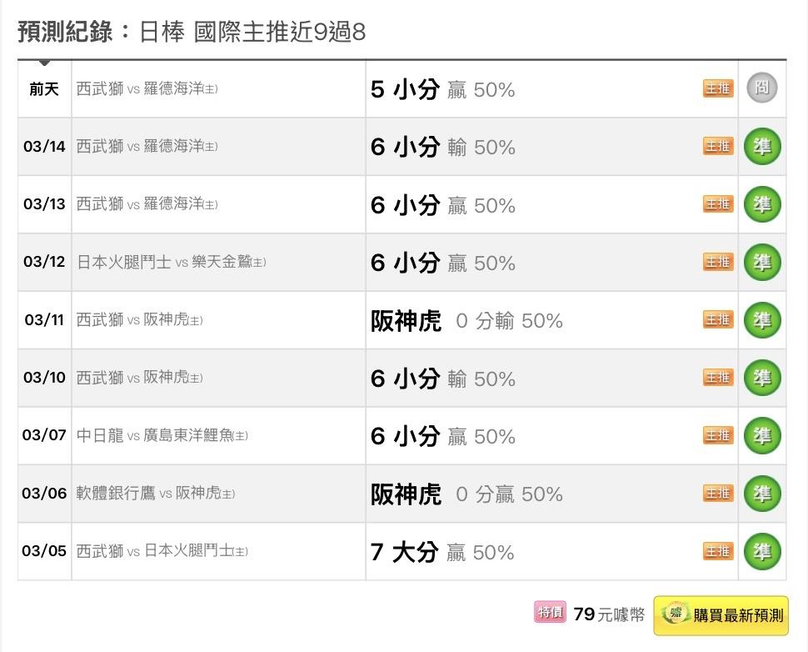Click the gray 閏 icon in 前天 row
Viewport: 808px width, 652px height.
pos(761,88)
